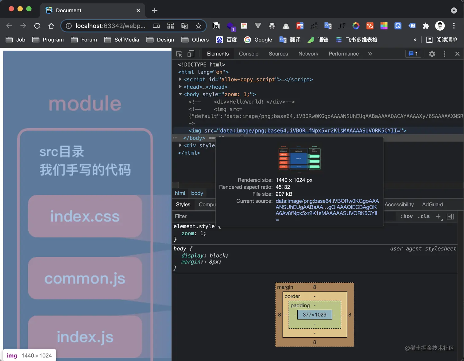The width and height of the screenshot is (464, 361).
Task: Click the QR code grid icon in address bar
Action: 171,26
